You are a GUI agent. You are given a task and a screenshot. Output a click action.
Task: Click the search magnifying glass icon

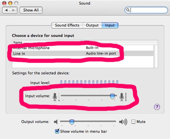(128, 10)
